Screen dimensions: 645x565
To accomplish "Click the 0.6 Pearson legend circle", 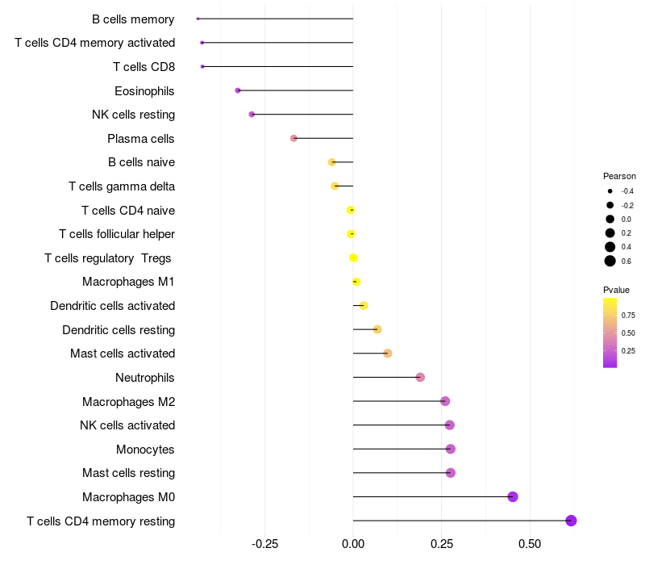I will (x=610, y=261).
